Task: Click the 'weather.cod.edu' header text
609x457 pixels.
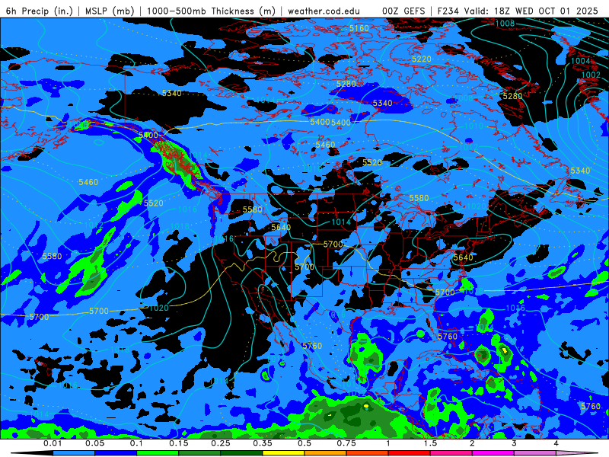Action: [324, 11]
